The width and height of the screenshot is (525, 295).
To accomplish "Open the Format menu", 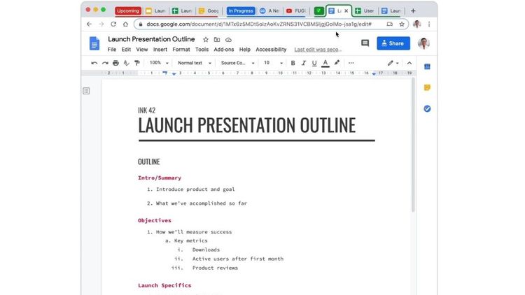I will [x=181, y=50].
